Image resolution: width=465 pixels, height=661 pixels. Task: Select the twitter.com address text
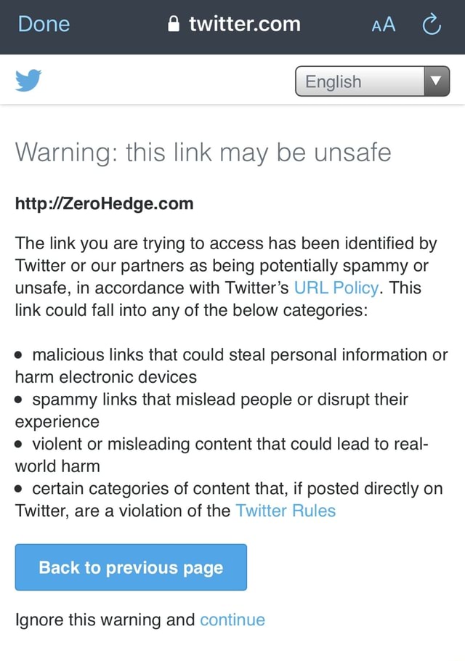244,24
